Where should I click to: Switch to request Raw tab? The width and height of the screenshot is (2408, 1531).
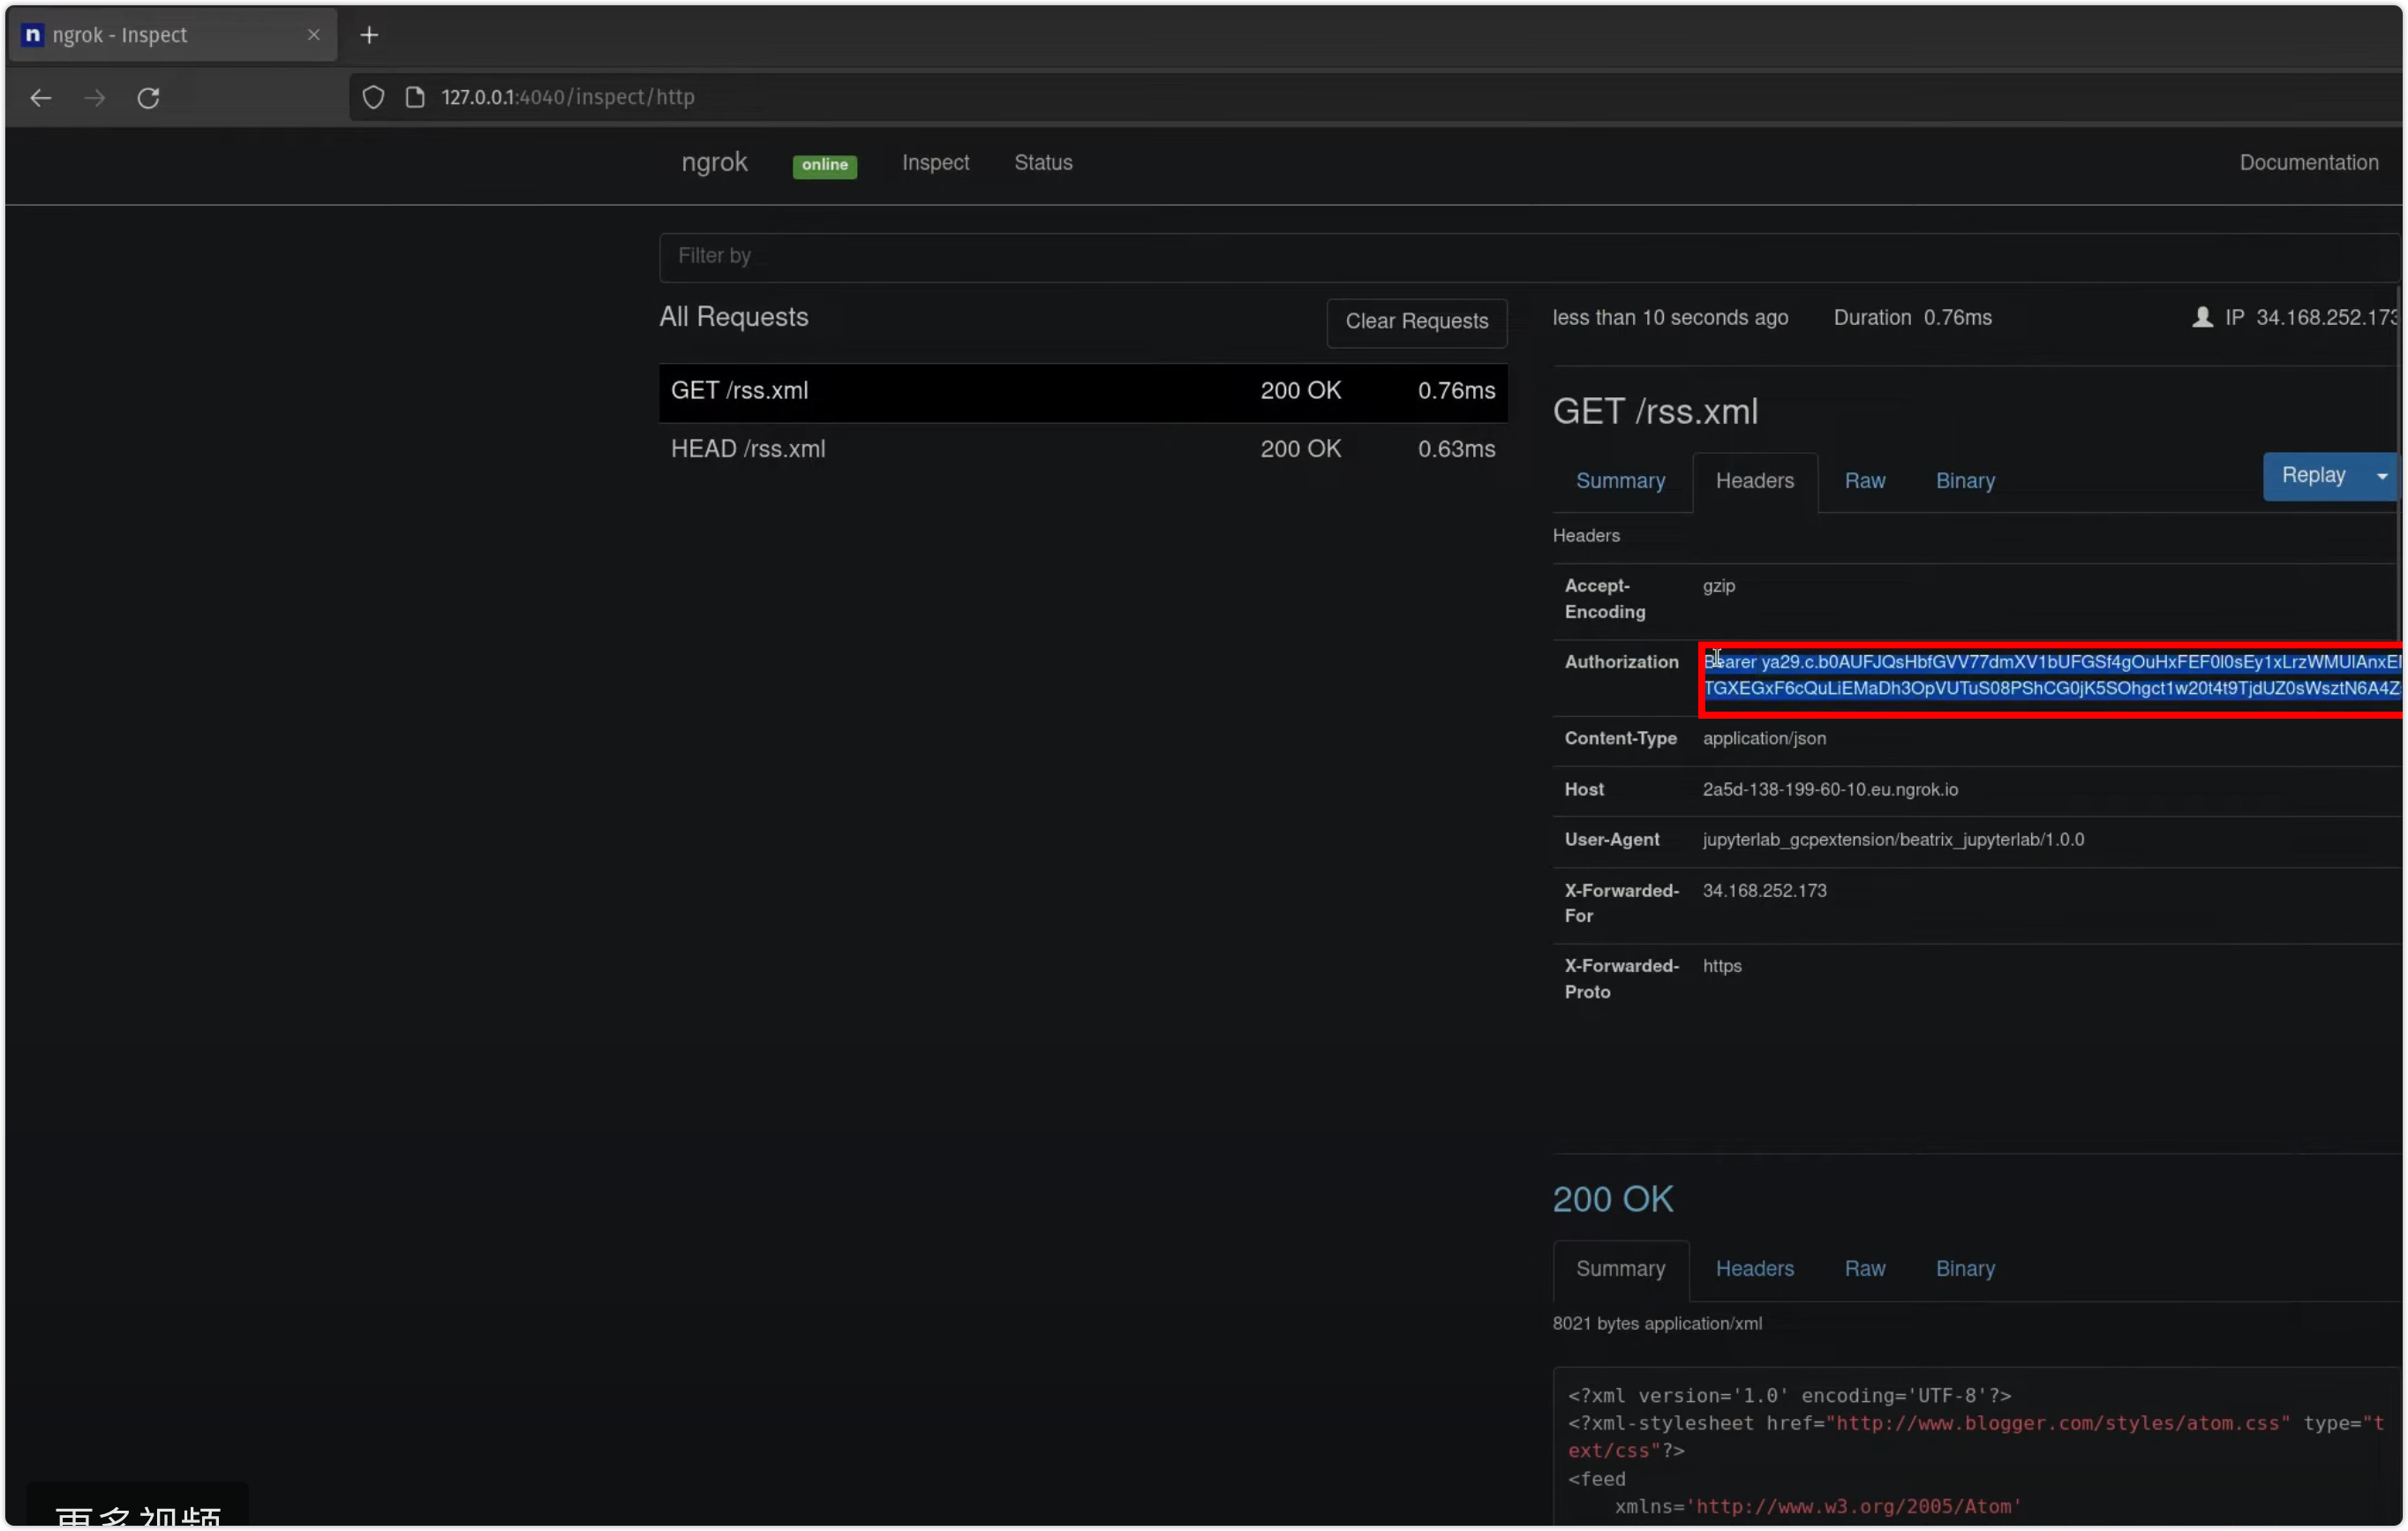click(1864, 481)
